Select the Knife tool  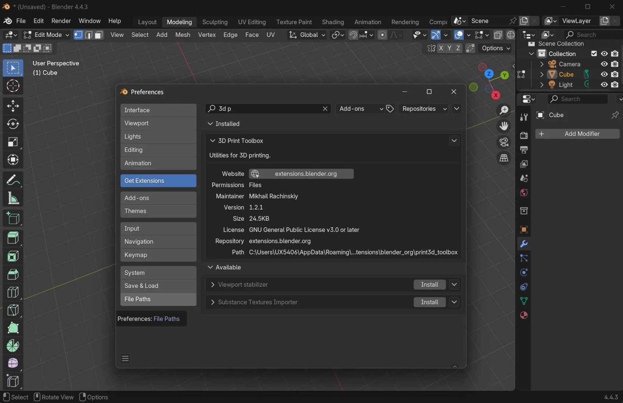tap(13, 310)
